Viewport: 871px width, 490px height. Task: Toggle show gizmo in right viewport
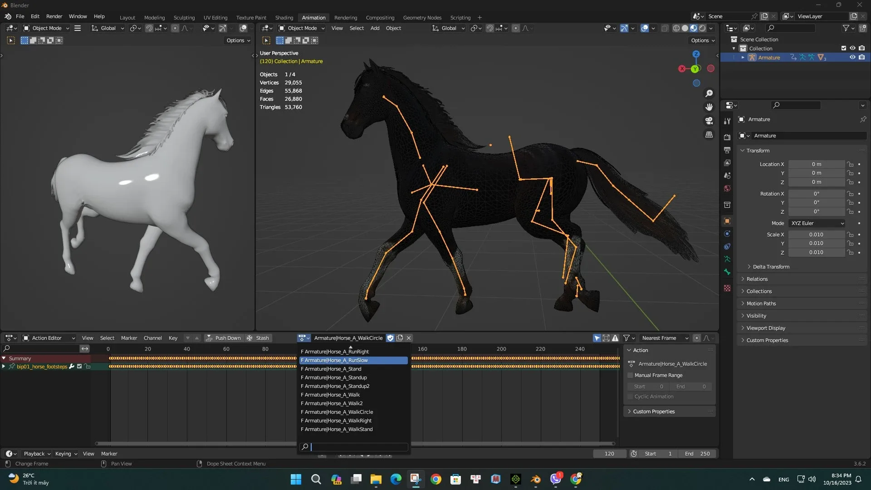624,28
